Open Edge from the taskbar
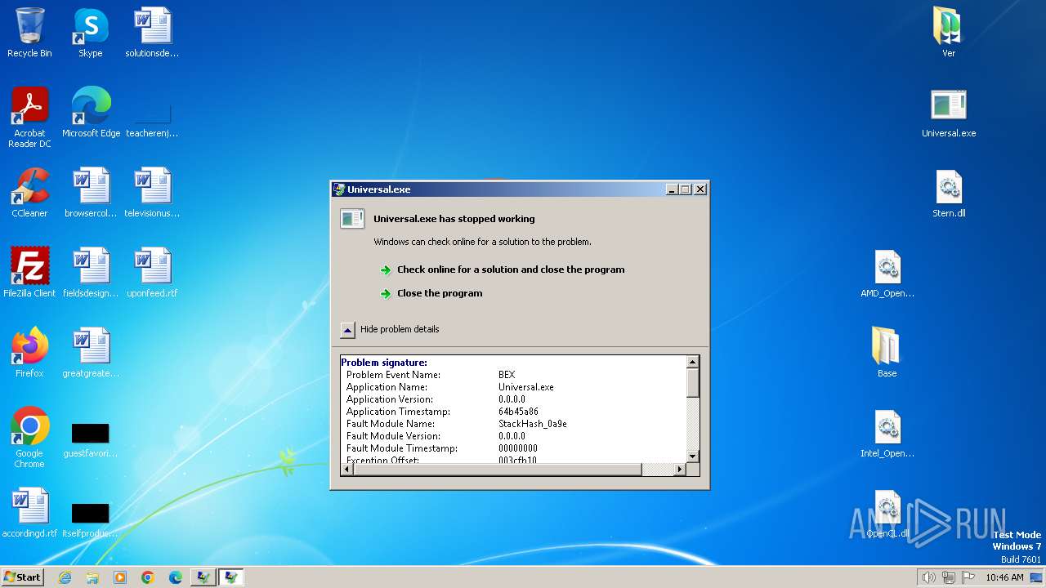The height and width of the screenshot is (588, 1046). click(x=176, y=577)
